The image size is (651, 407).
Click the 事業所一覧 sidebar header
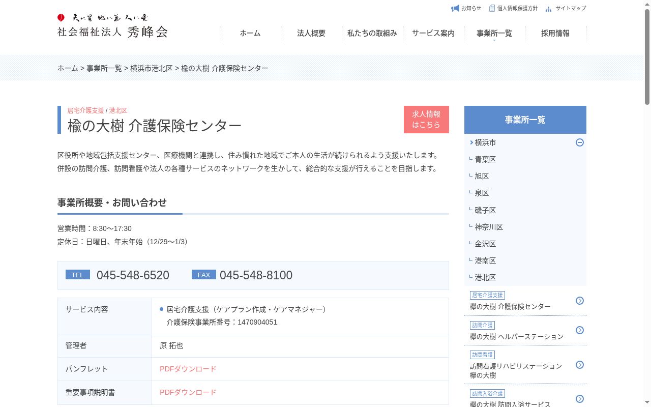click(525, 120)
